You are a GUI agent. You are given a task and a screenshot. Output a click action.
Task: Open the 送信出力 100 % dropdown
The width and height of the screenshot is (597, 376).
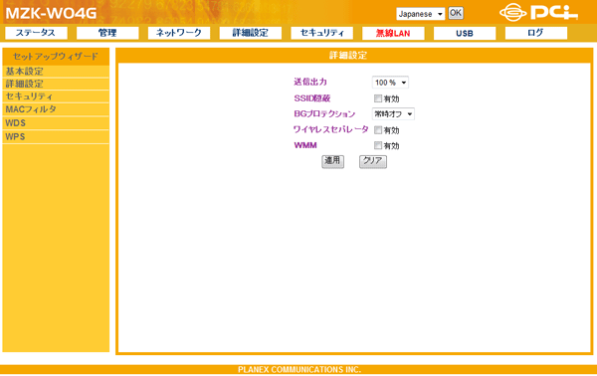coord(390,83)
